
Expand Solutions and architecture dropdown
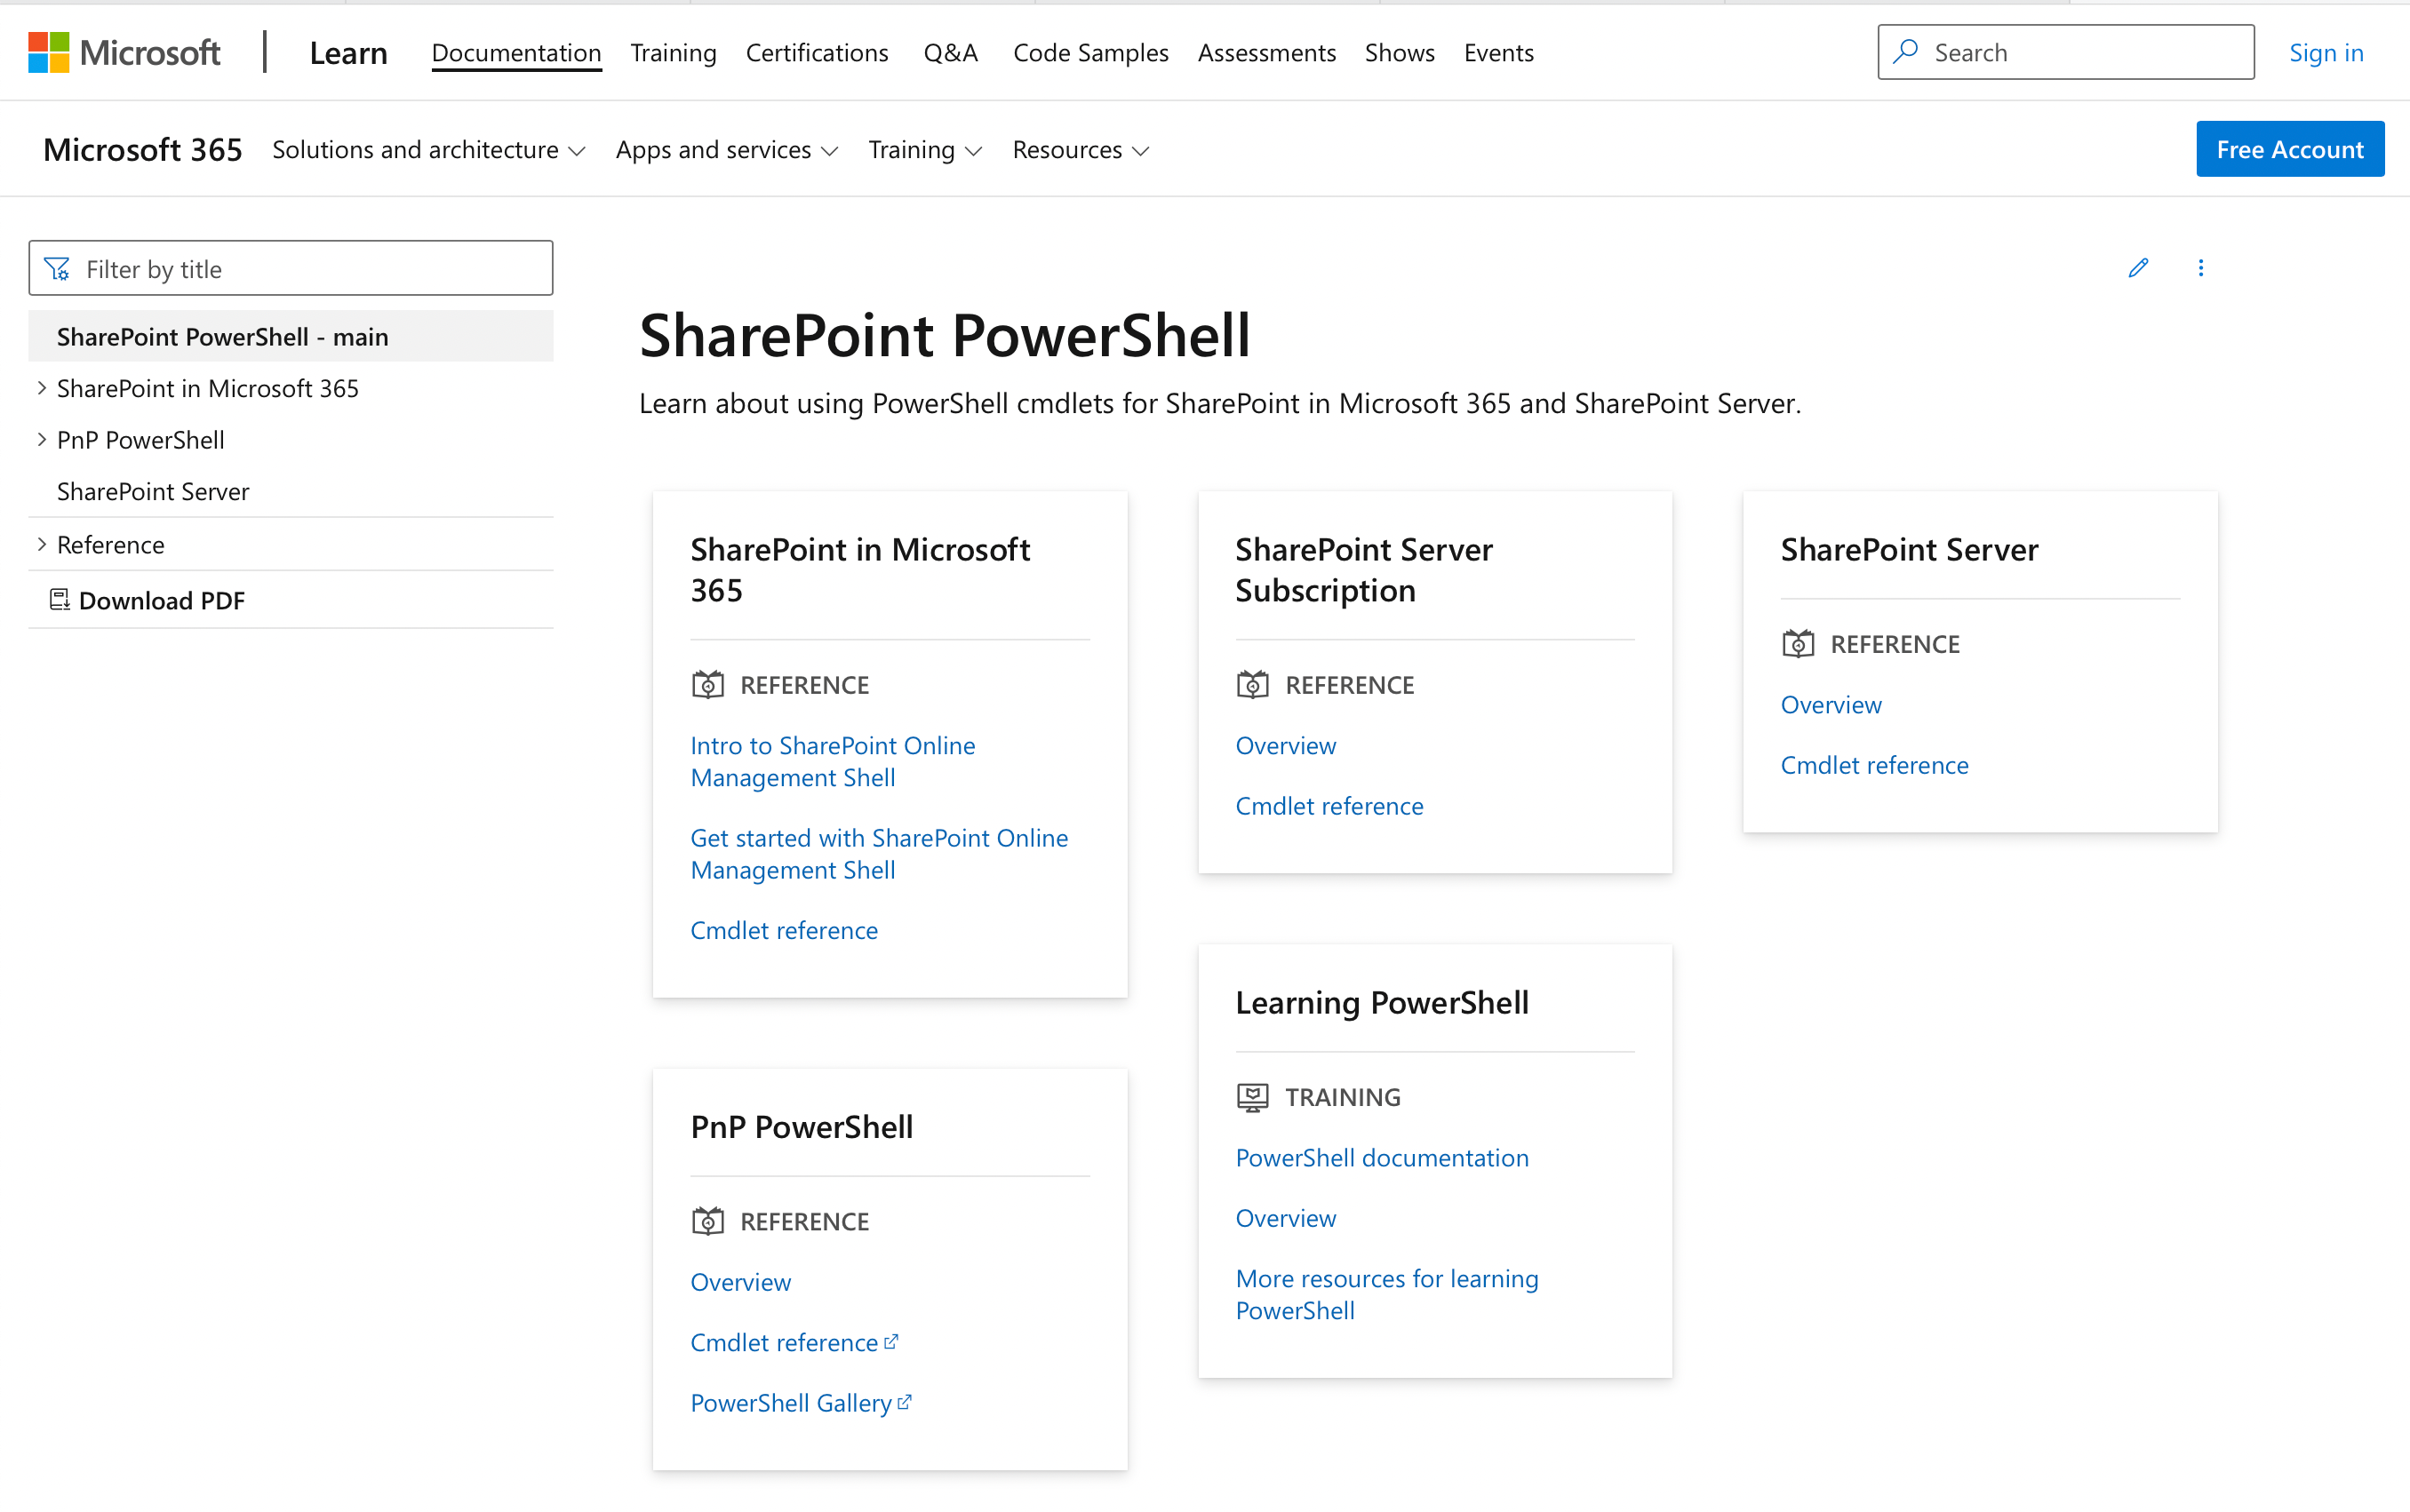coord(428,149)
